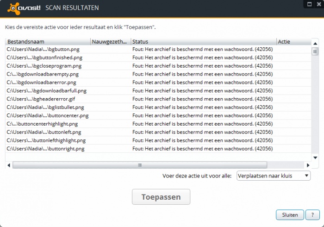Maximize the Scan Resultaten window
Screen dimensions: 324x227
coord(309,4)
